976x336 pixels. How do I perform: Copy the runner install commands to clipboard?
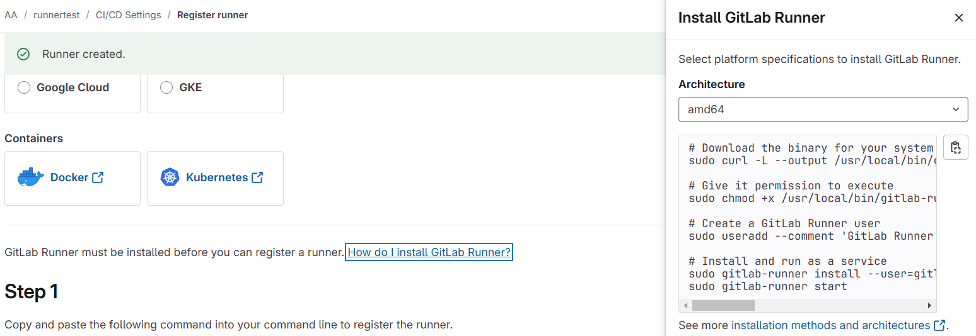[x=956, y=148]
